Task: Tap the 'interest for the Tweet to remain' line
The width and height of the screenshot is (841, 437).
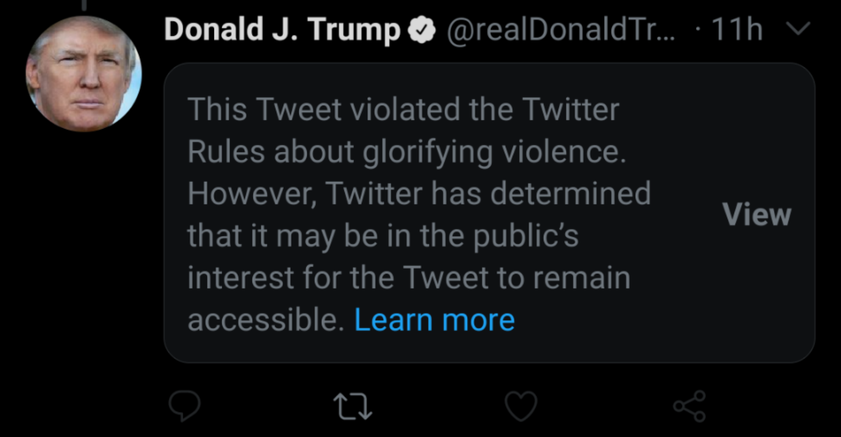Action: pyautogui.click(x=409, y=278)
